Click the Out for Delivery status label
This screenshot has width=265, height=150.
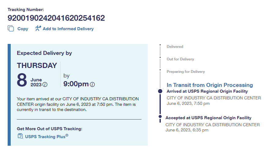click(x=180, y=59)
